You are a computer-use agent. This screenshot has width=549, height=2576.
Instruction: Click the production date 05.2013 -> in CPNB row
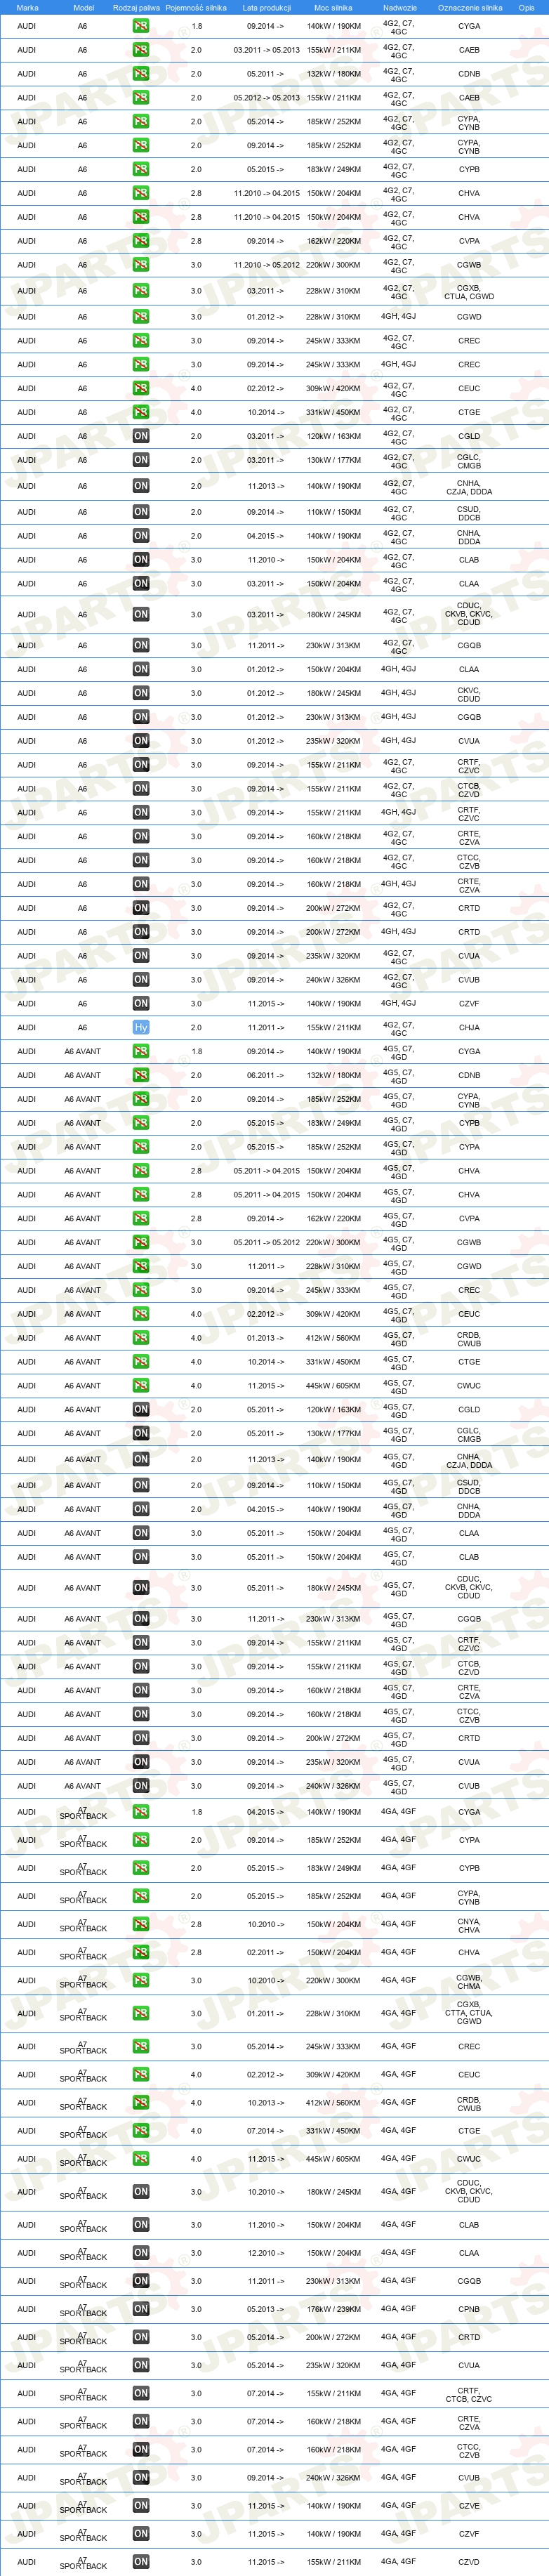(265, 2309)
